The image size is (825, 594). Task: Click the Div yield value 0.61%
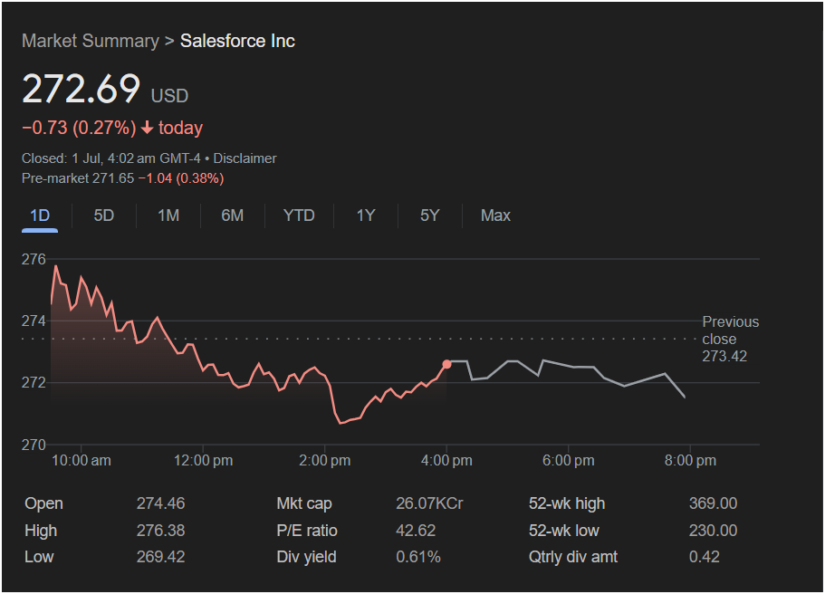tap(418, 557)
